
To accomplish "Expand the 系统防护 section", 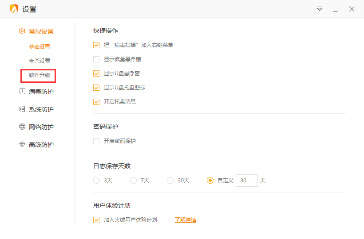I will pos(41,109).
